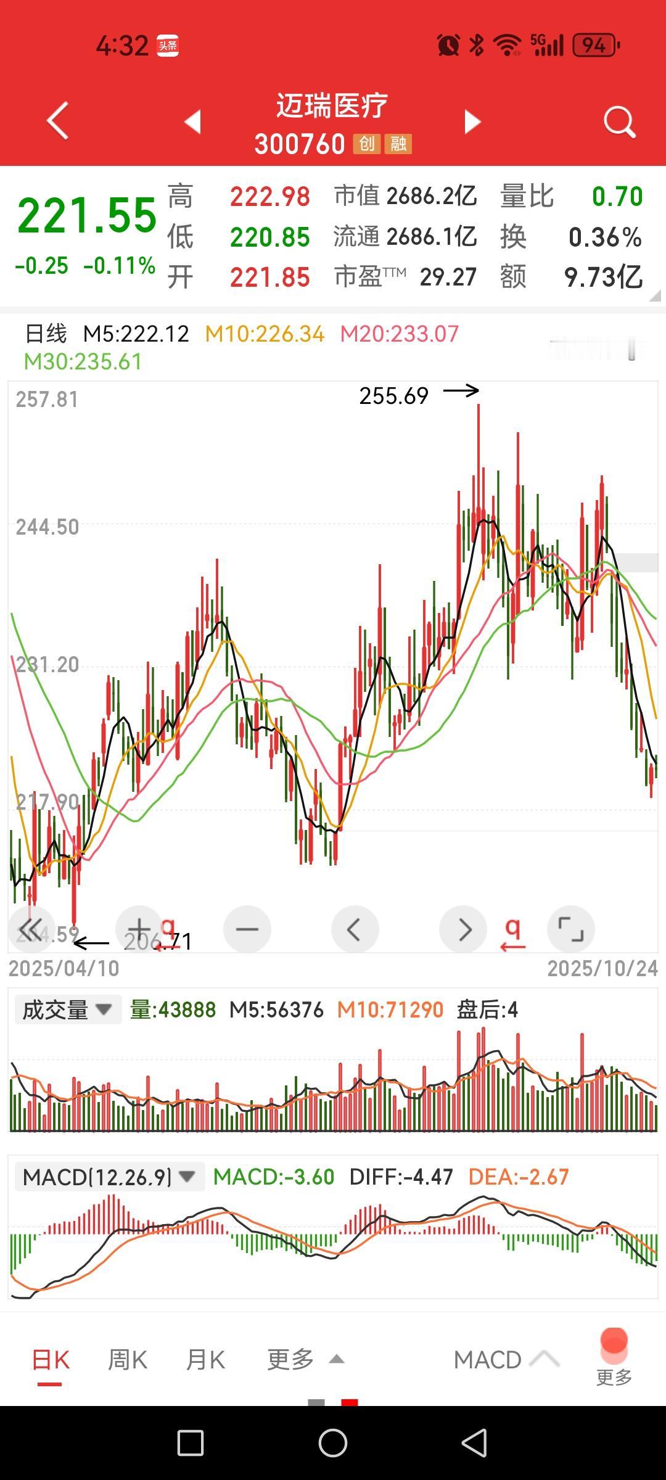Tap volume ratio value 0.70

(617, 197)
